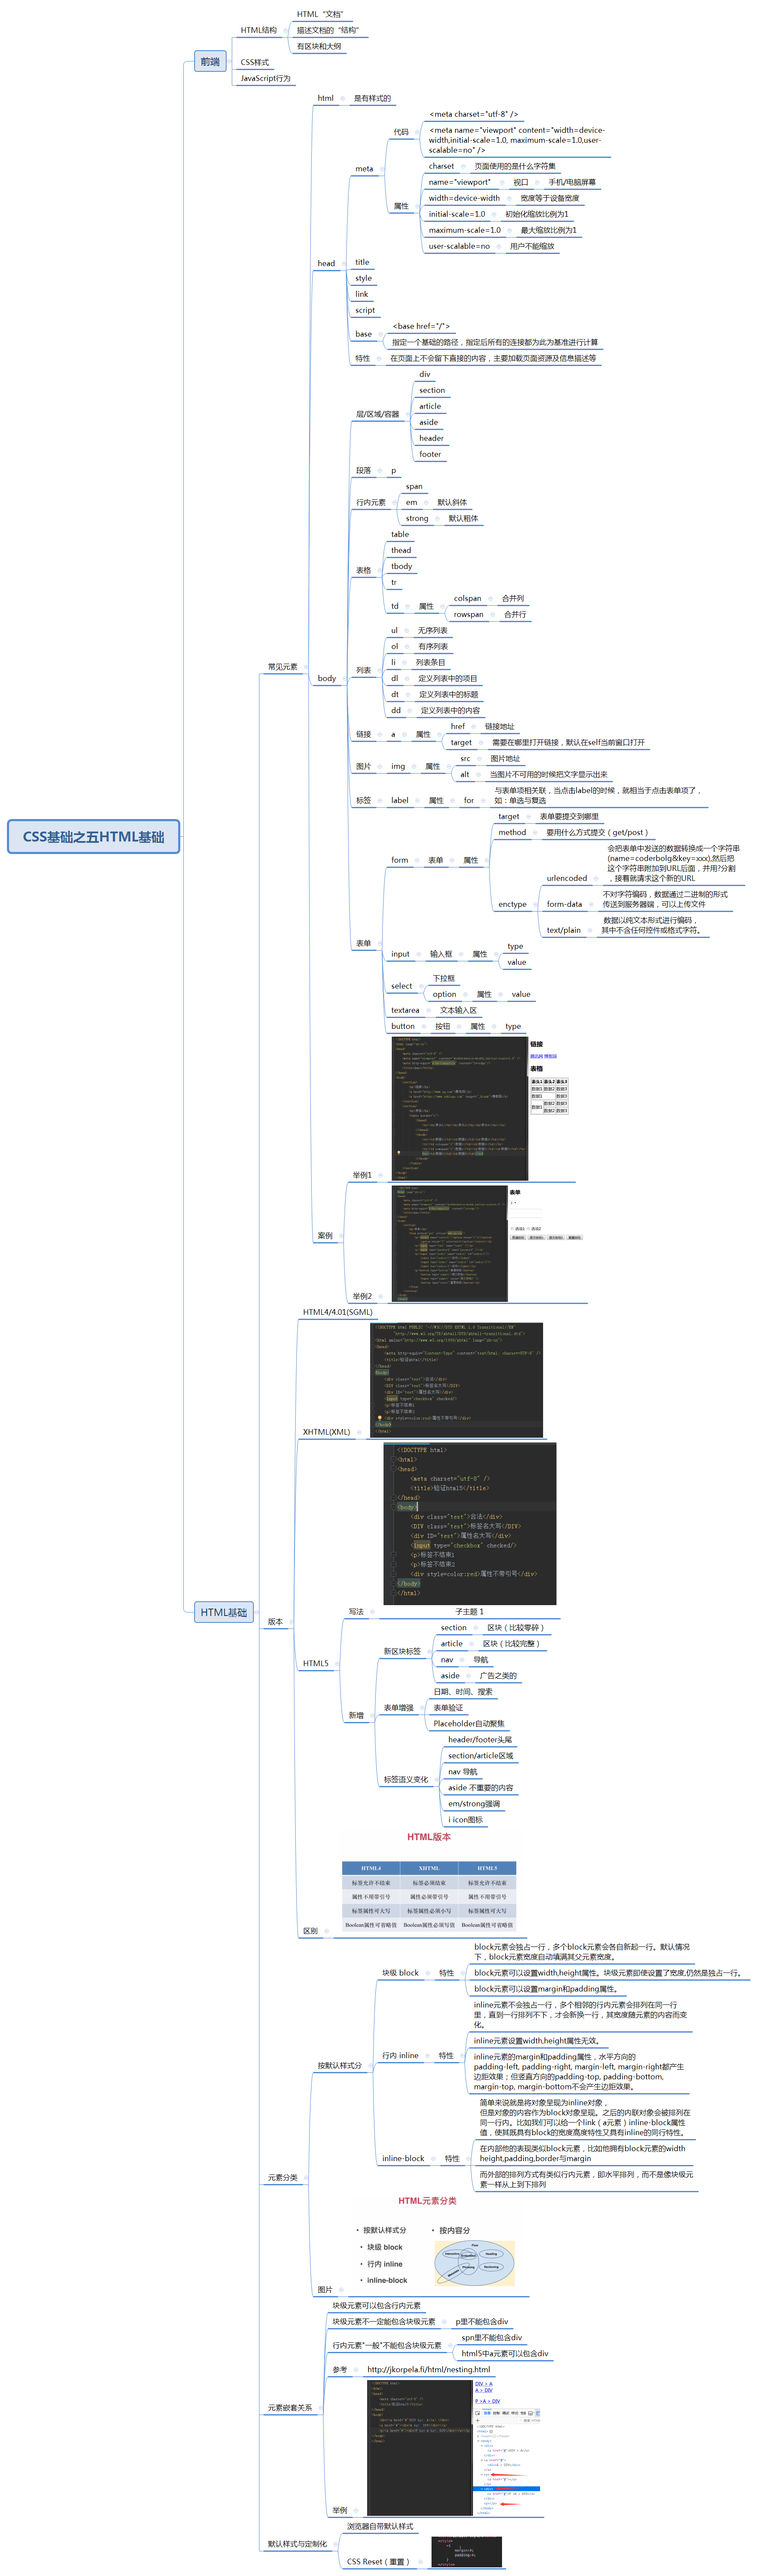The height and width of the screenshot is (2576, 758).
Task: Select the 前端 topic node
Action: (210, 62)
